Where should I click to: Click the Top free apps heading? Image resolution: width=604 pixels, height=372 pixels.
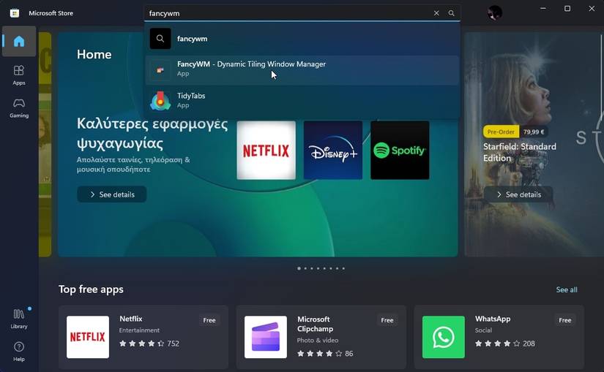[91, 289]
